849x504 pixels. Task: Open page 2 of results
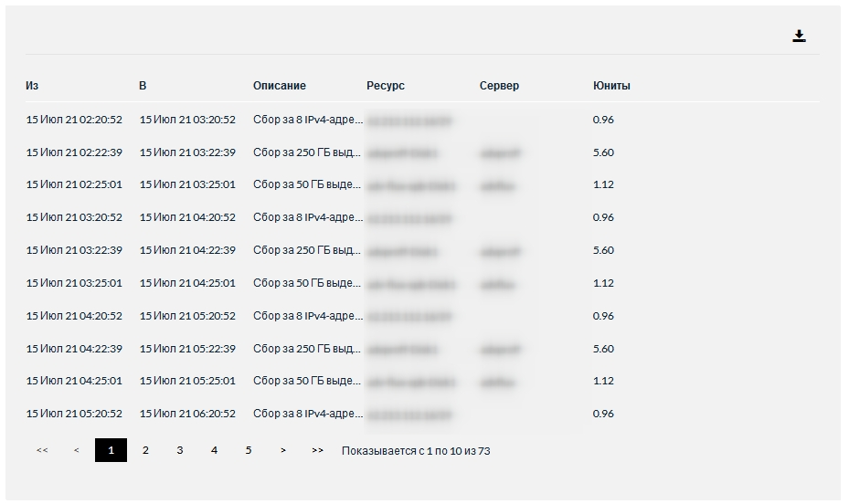(145, 450)
